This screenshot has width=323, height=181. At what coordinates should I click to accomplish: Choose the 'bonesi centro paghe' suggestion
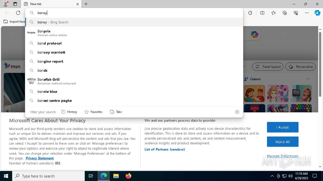coord(134,101)
